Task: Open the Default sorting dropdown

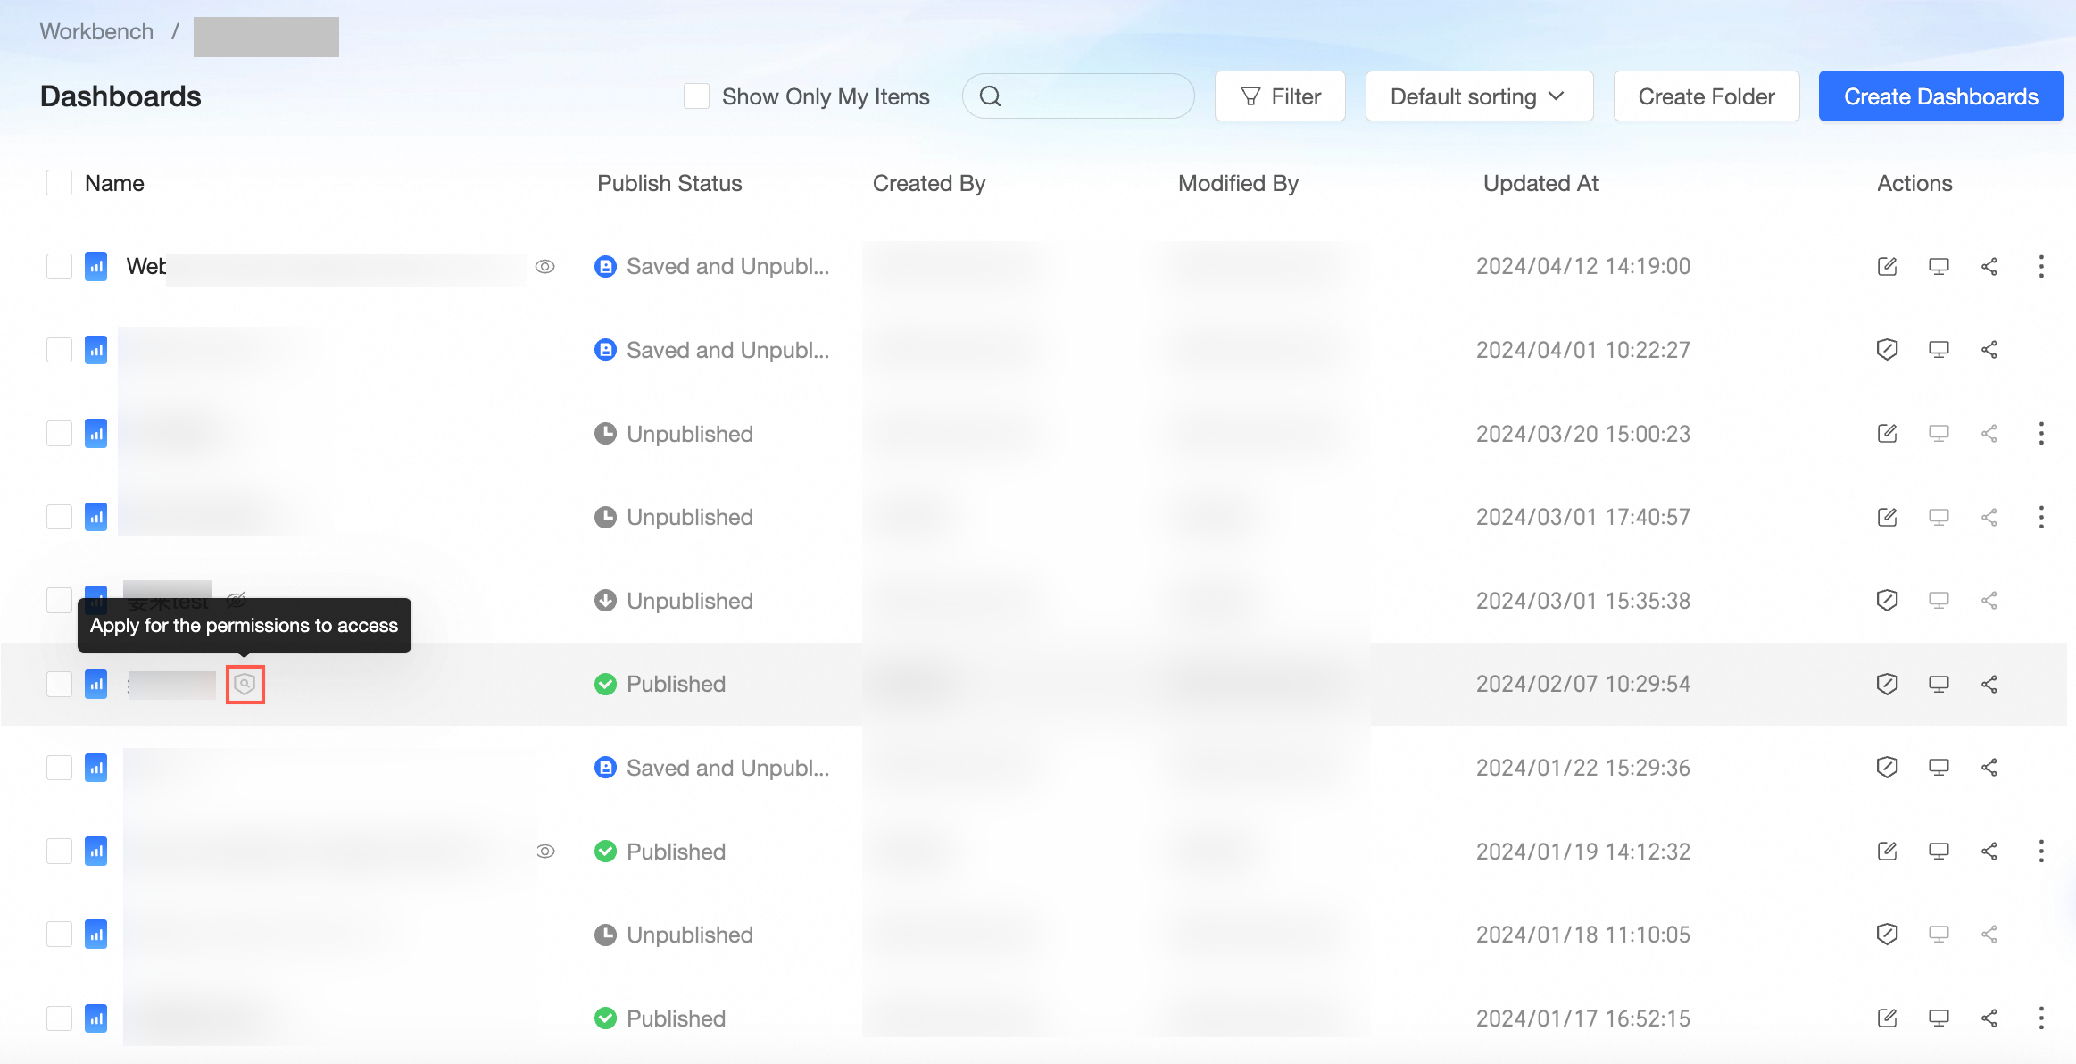Action: 1479,96
